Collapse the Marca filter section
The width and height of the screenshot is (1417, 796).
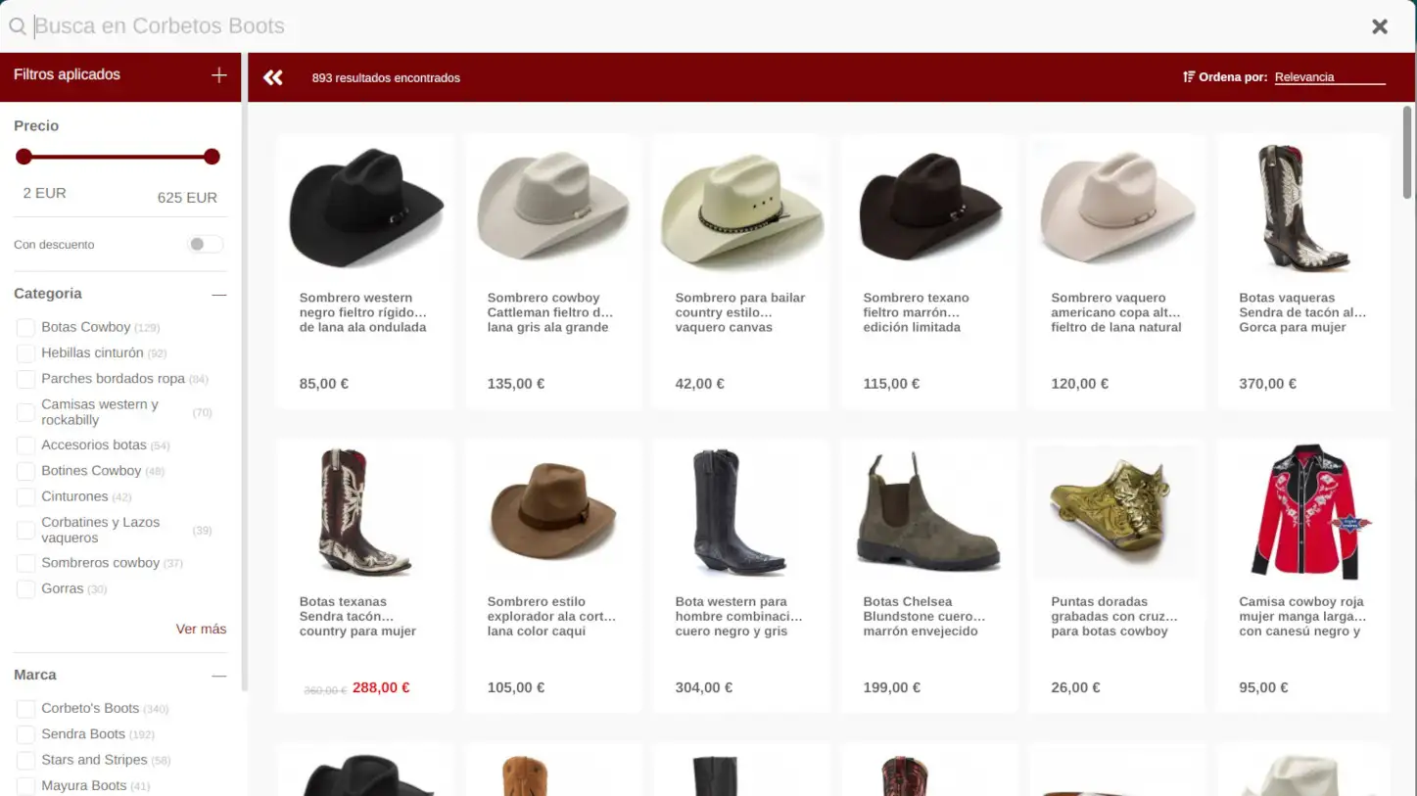tap(218, 676)
